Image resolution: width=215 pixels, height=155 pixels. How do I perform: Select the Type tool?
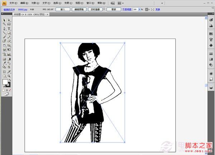[x=9, y=28]
